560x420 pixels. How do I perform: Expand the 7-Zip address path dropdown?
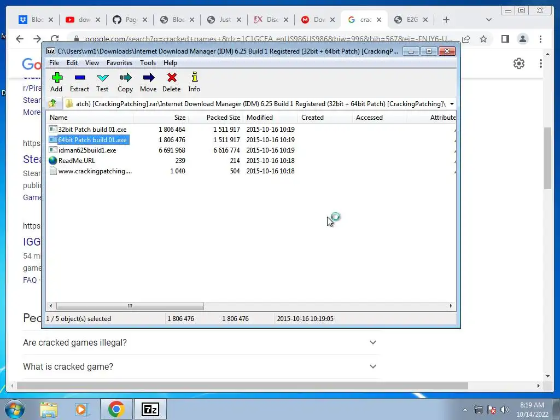[x=452, y=104]
